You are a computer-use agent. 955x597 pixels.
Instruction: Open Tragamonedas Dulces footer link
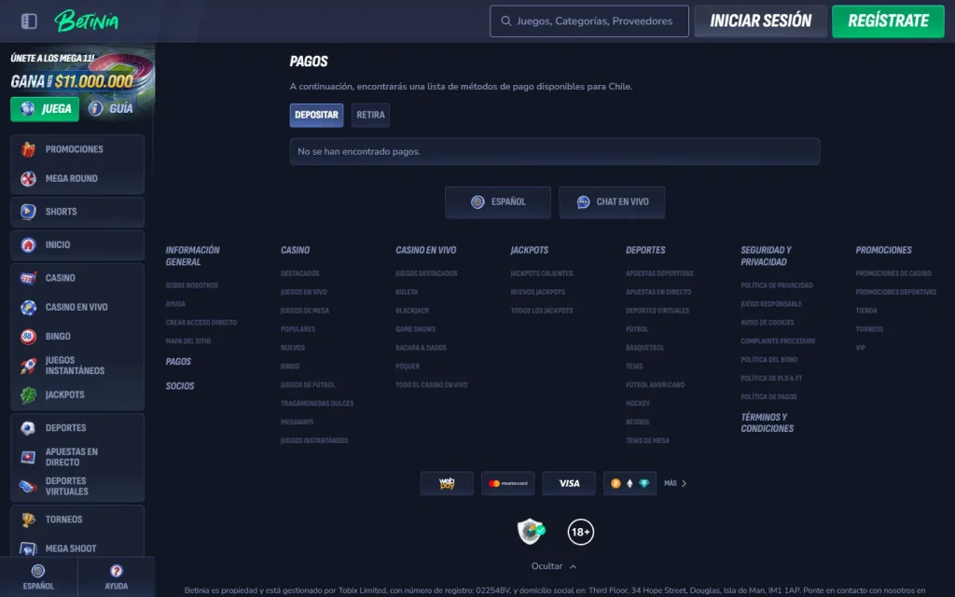317,404
